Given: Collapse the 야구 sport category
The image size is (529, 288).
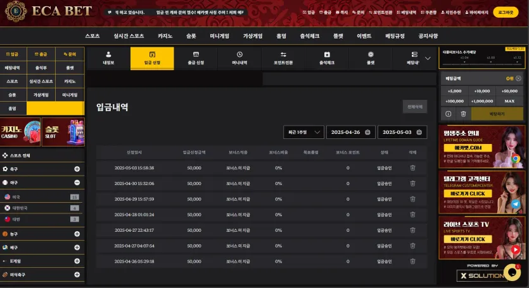Looking at the screenshot, I should [x=77, y=183].
